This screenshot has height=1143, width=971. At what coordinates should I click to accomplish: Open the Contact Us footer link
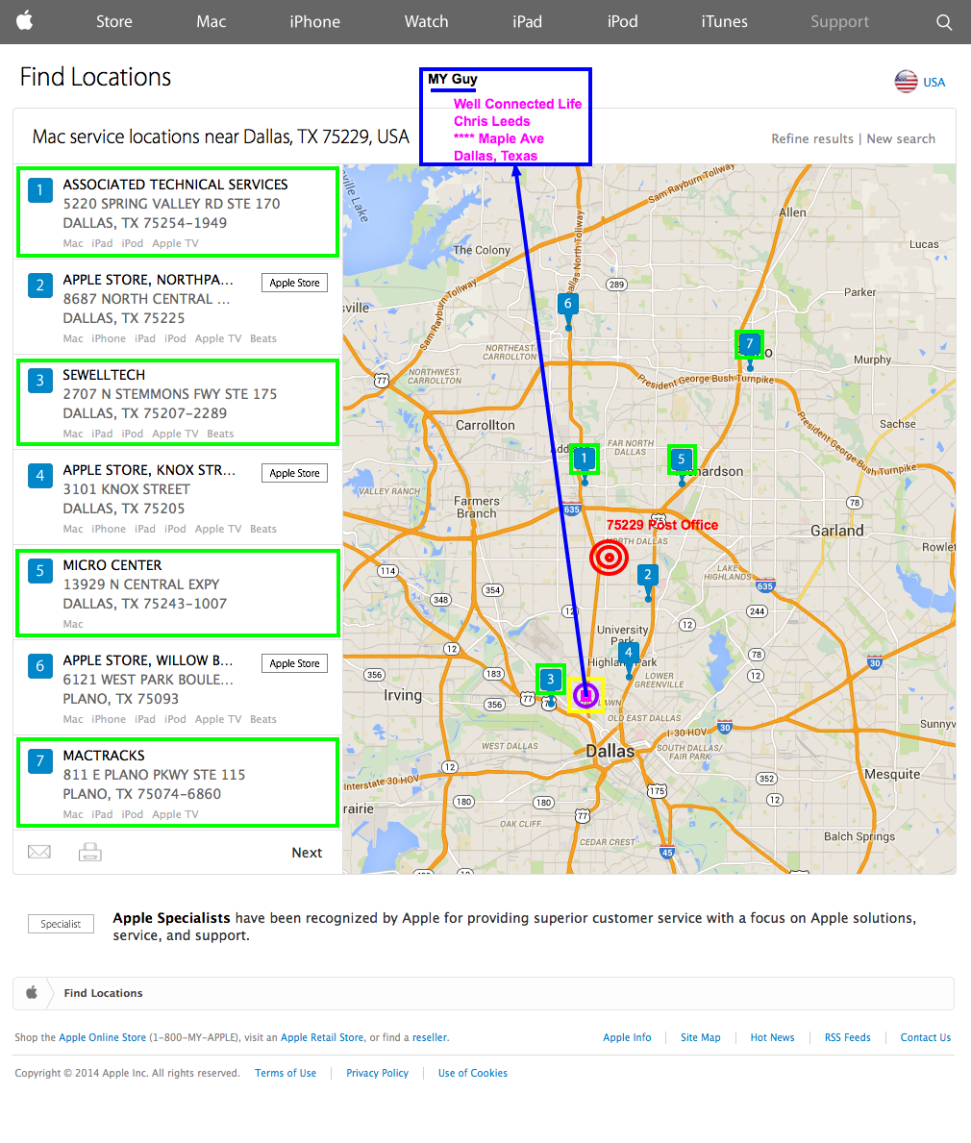pyautogui.click(x=926, y=1037)
